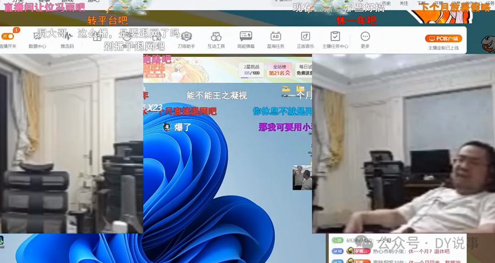495x263 pixels.
Task: Click the fish mascot at right edge
Action: 488,44
